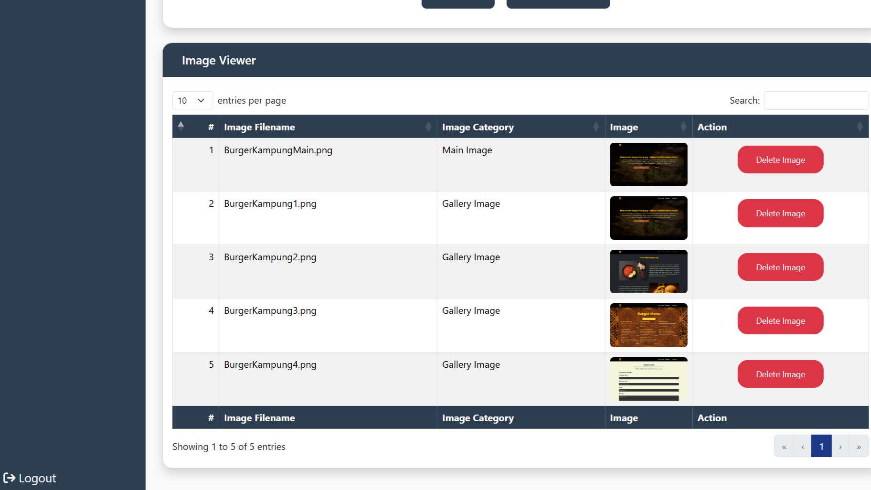Open the BurgerKampung2.png thumbnail
Viewport: 871px width, 490px height.
coord(648,272)
